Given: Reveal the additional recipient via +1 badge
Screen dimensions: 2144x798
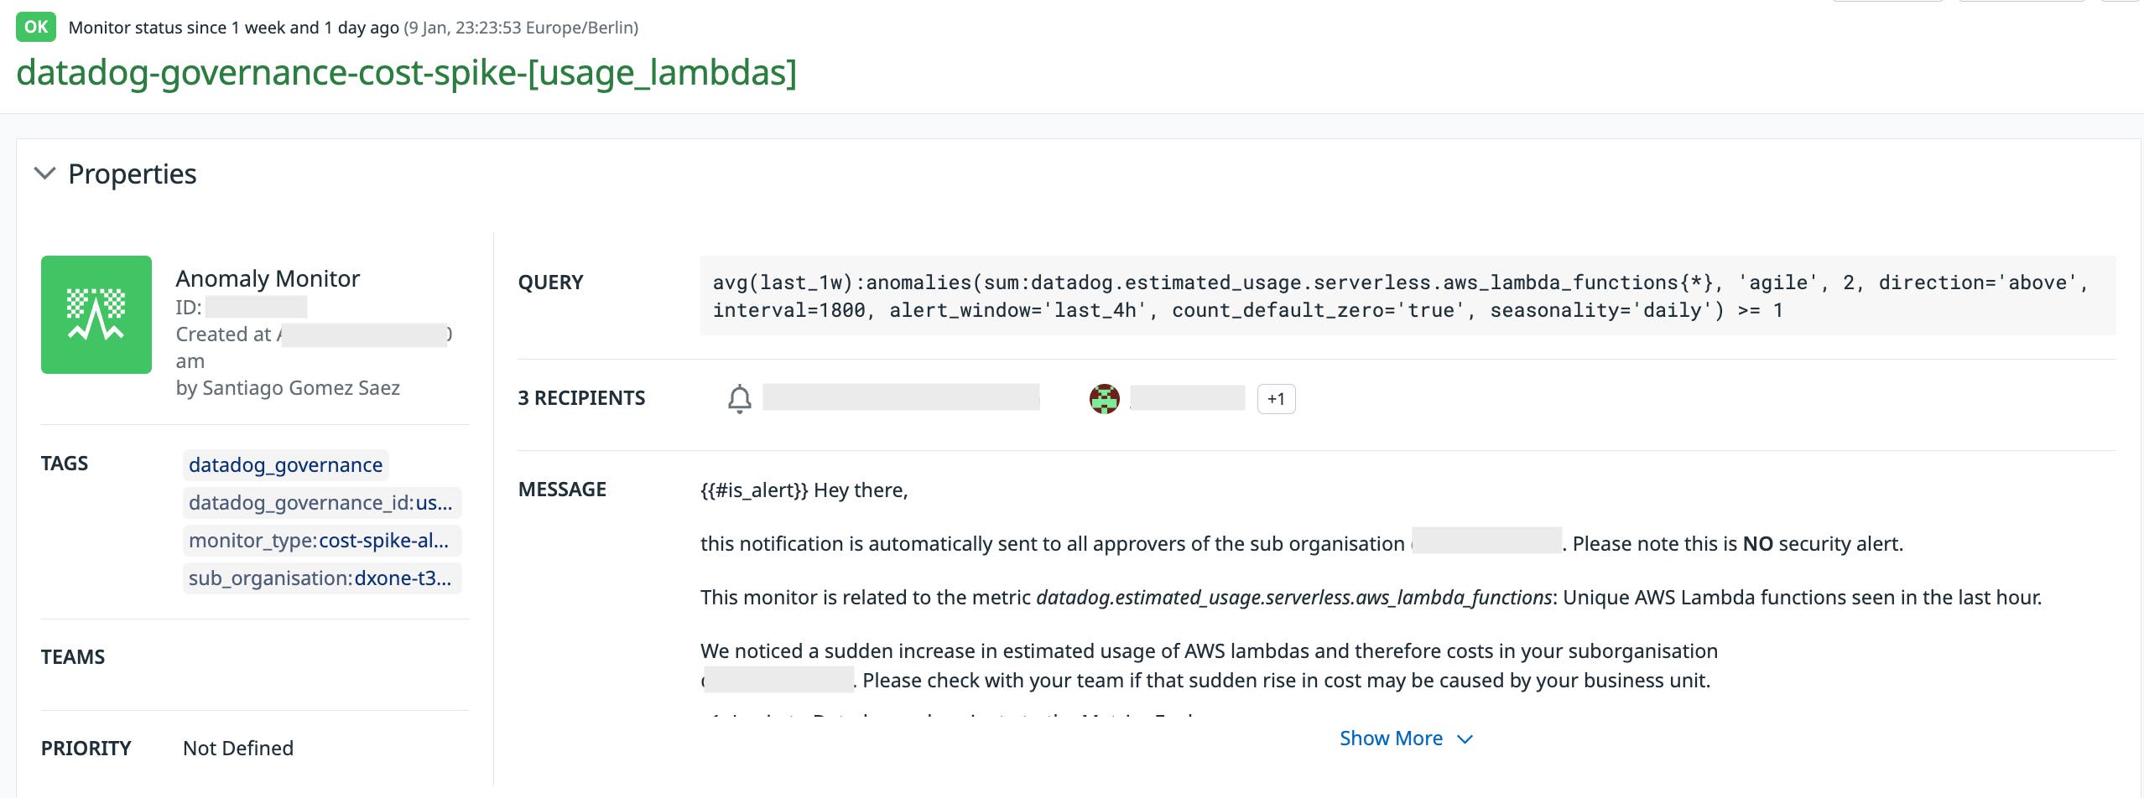Looking at the screenshot, I should coord(1276,398).
